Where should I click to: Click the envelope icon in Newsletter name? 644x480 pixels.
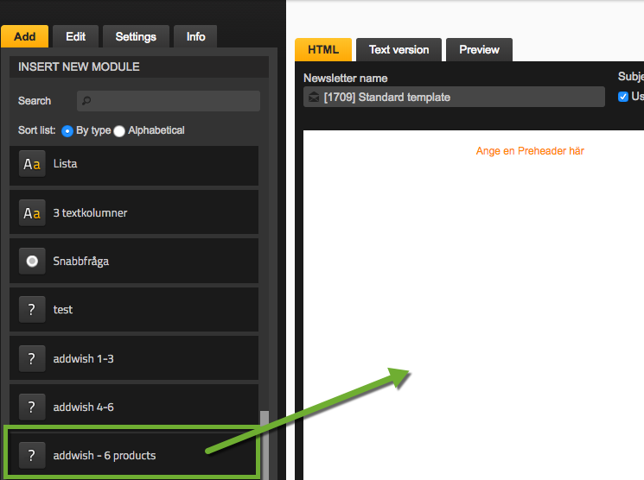pyautogui.click(x=314, y=98)
